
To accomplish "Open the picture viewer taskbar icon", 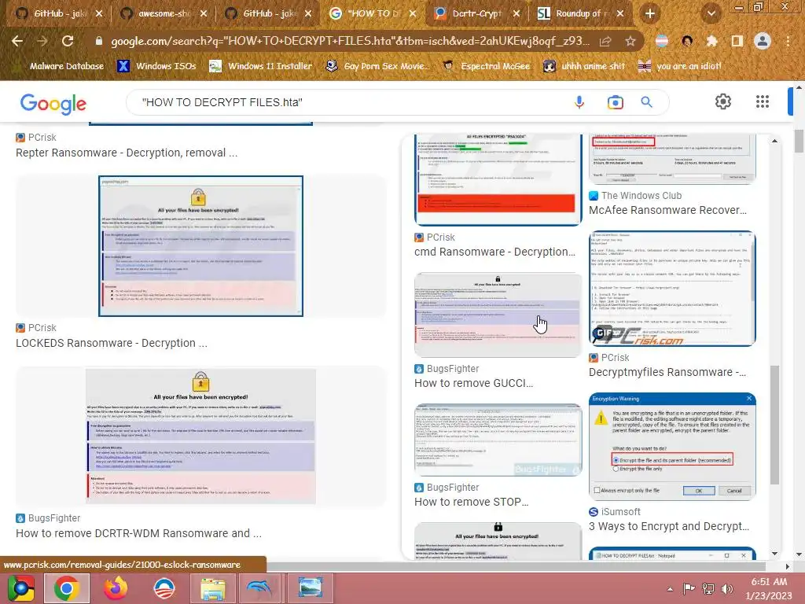I will tap(310, 588).
